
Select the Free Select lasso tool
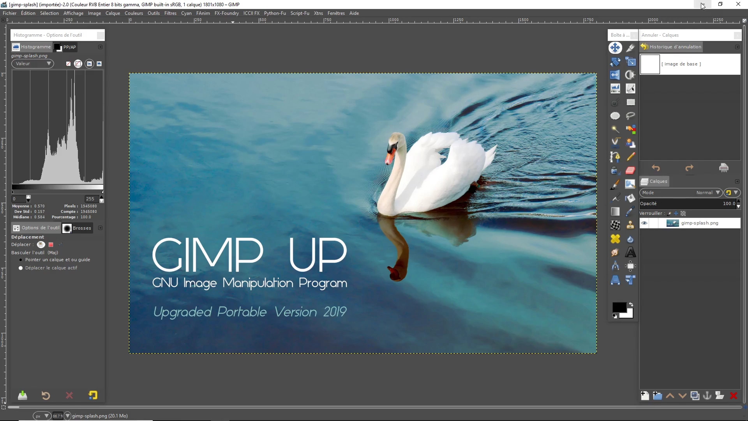pos(630,116)
